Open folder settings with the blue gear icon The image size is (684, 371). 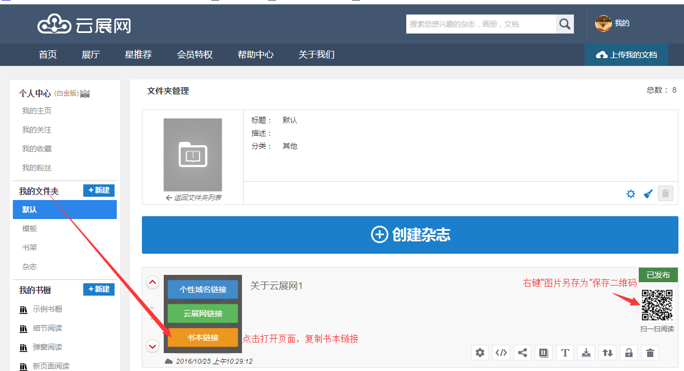[631, 194]
